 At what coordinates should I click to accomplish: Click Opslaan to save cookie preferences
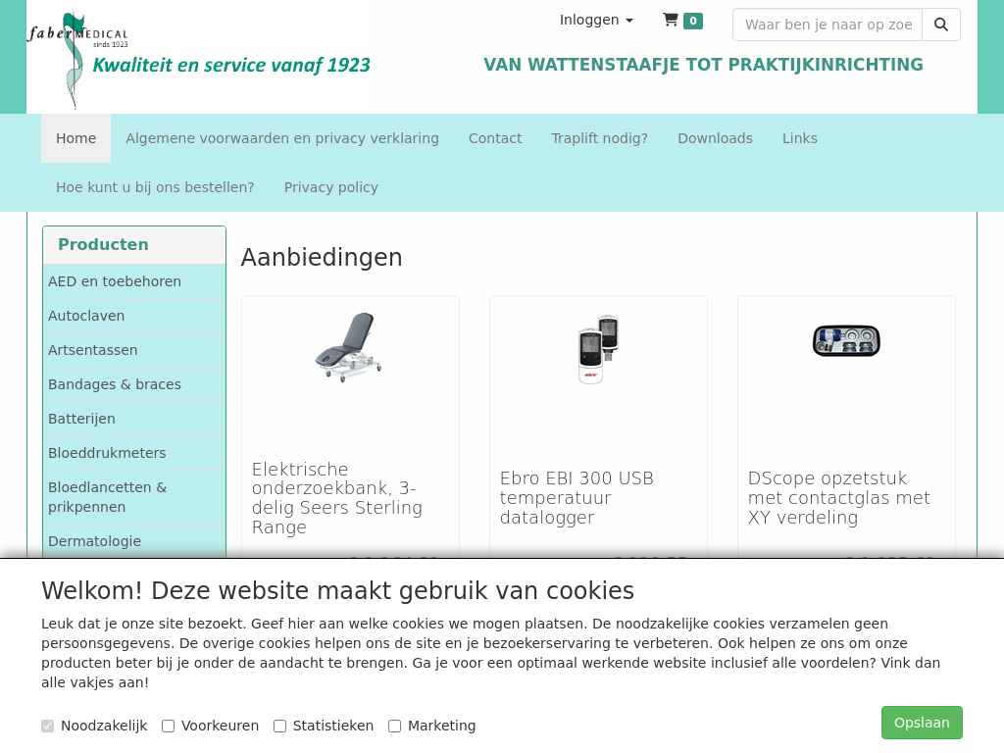(922, 723)
